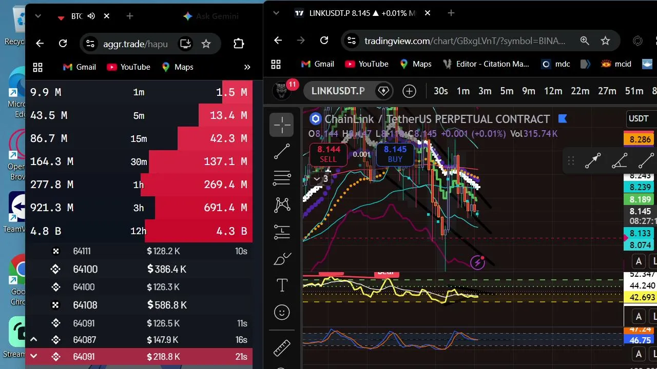Image resolution: width=657 pixels, height=369 pixels.
Task: Click the purple lightning bolt marker on chart
Action: [x=478, y=262]
